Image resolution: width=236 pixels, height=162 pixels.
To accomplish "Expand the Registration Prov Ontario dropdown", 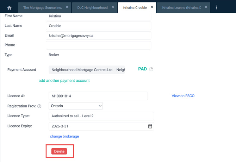I will click(x=76, y=106).
